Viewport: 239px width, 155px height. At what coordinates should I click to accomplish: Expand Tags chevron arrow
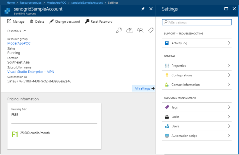tap(229, 107)
